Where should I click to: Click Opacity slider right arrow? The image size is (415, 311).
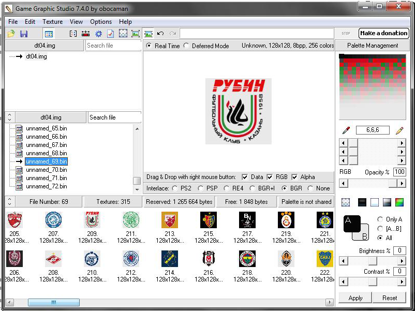[402, 183]
